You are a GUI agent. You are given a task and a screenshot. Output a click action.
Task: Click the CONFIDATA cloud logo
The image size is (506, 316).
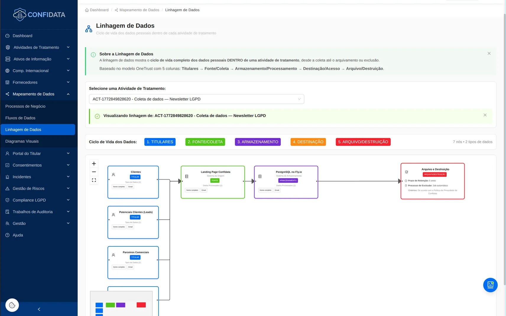(20, 14)
